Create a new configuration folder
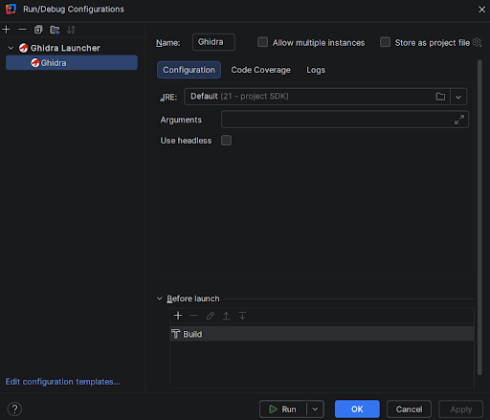Screen dimensions: 490x420 (55, 30)
